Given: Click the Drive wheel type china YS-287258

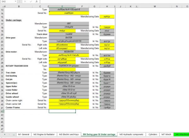Looking at the screenshot, I should click(x=69, y=93).
